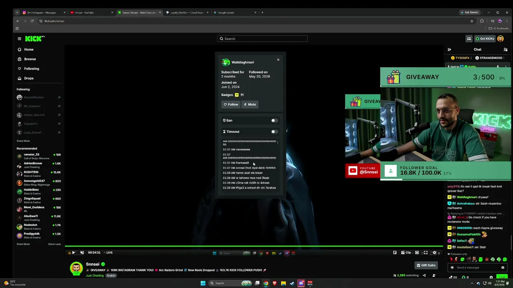Toggle mini player icon in controls
Image resolution: width=513 pixels, height=288 pixels.
pos(395,253)
